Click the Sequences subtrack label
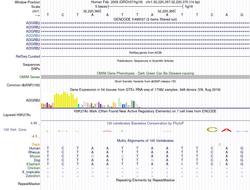Screen dimensions: 250x190 [31, 64]
